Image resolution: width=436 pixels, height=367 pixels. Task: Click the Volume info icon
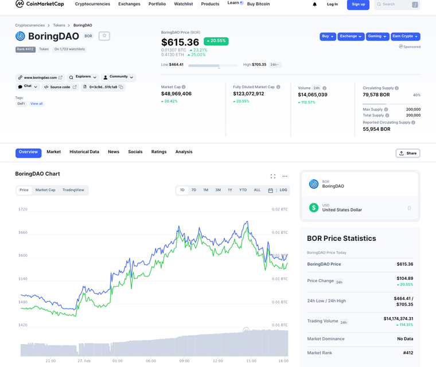click(325, 88)
